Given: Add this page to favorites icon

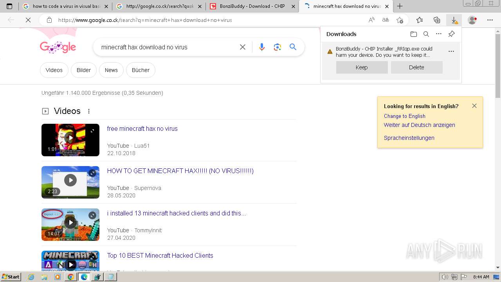Looking at the screenshot, I should coord(400,20).
